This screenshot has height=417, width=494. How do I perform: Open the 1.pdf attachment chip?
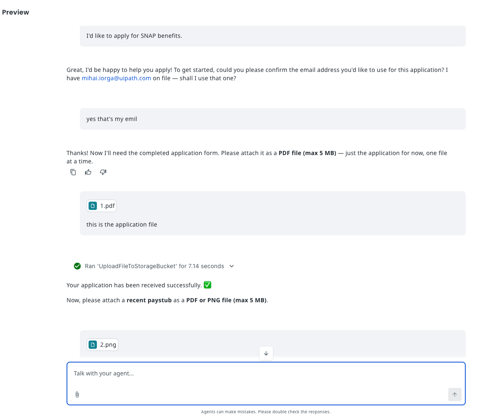coord(102,206)
